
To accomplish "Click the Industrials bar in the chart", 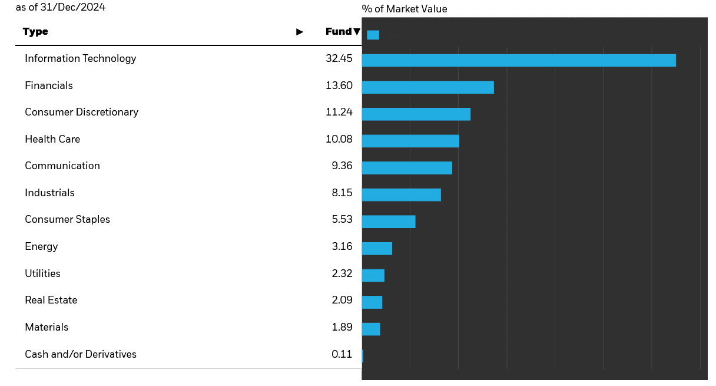I will (x=401, y=194).
